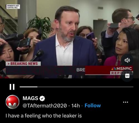This screenshot has width=139, height=123.
Task: Toggle closed captions with the CC button
Action: 127,76
